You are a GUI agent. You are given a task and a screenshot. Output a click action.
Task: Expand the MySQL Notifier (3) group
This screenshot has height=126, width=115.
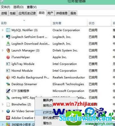[x=3, y=30]
